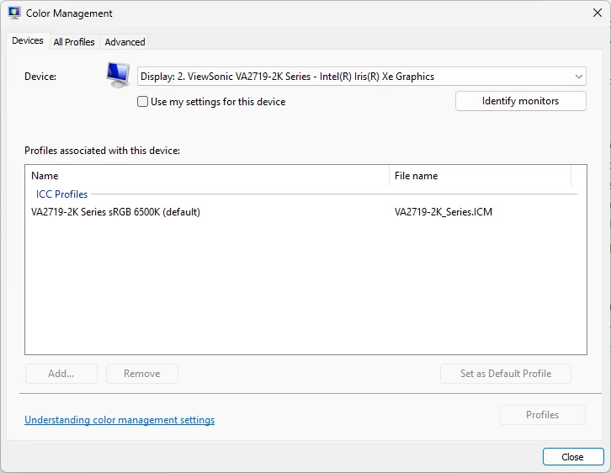Viewport: 611px width, 473px height.
Task: Click the Remove button
Action: coord(142,374)
